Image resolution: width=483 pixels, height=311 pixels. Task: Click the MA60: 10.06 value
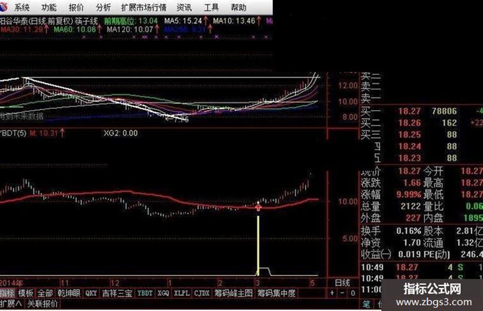click(75, 30)
